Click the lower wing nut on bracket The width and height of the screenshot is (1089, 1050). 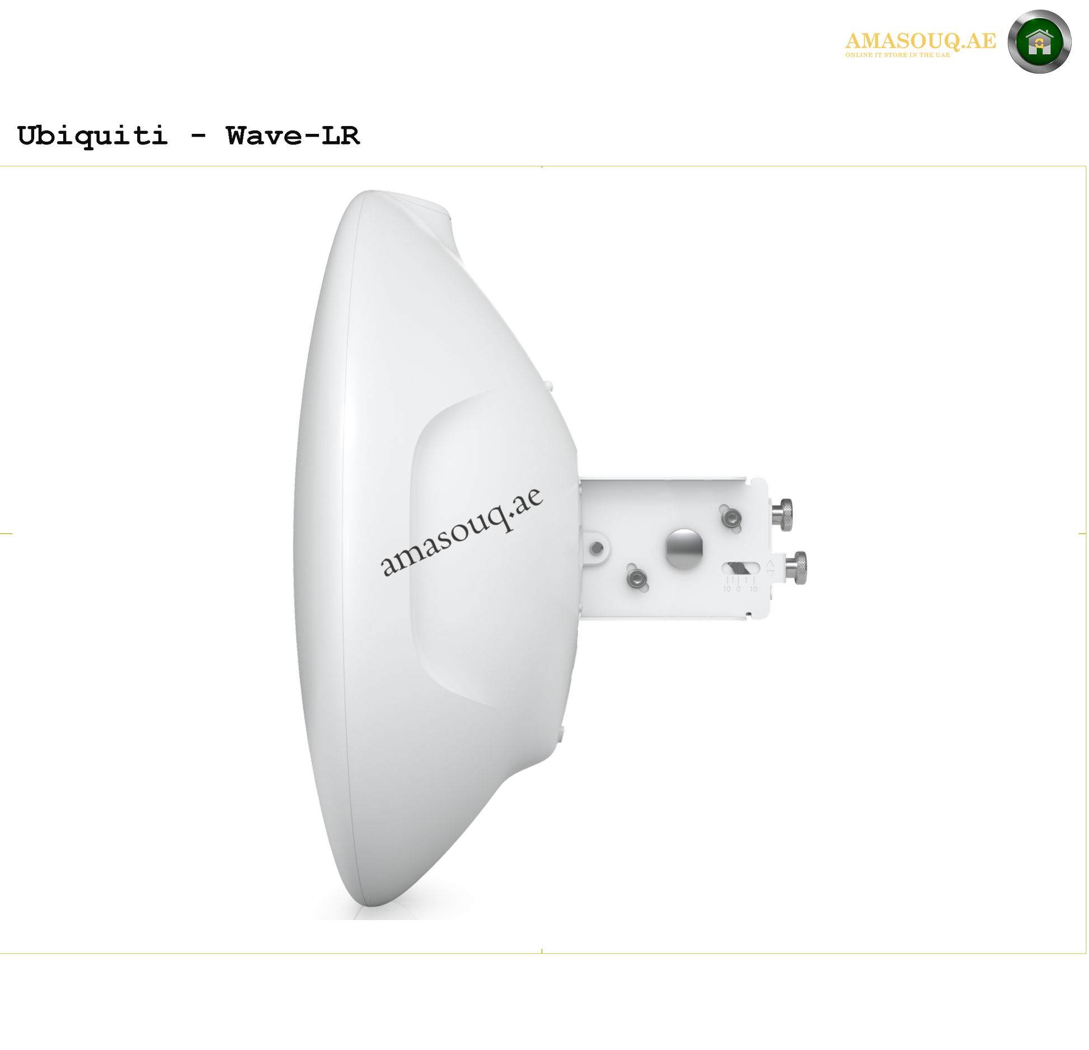tap(637, 577)
